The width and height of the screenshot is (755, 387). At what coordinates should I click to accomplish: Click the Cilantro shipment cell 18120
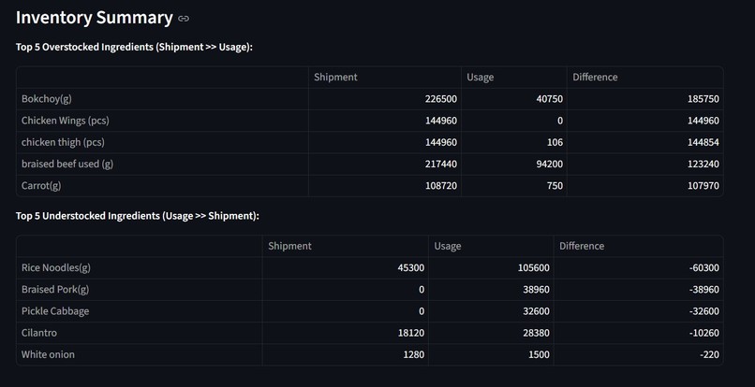pyautogui.click(x=346, y=333)
